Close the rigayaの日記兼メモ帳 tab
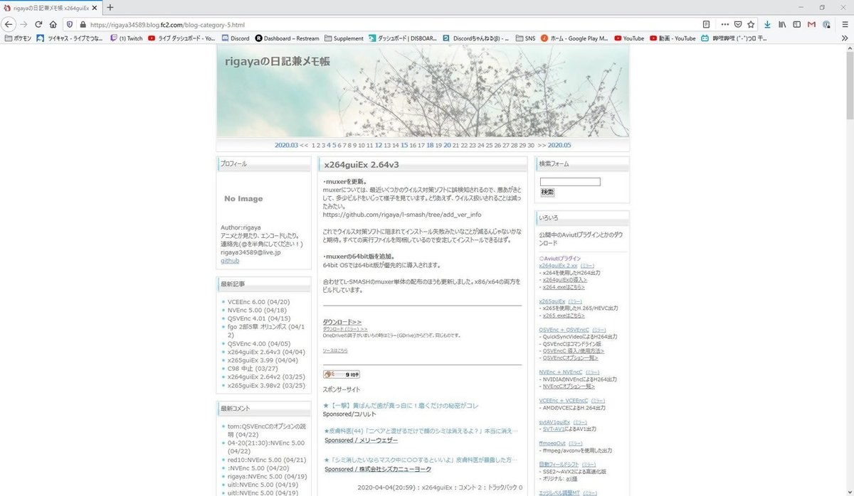854x496 pixels. tap(95, 7)
